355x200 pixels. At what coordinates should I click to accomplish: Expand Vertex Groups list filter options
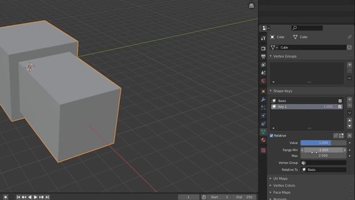pyautogui.click(x=273, y=82)
